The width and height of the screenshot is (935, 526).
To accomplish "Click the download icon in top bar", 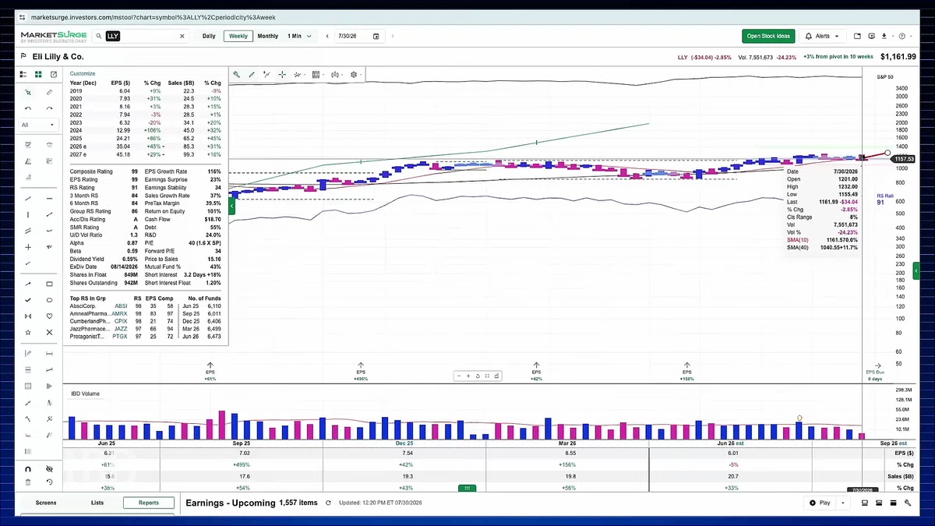I will point(884,36).
